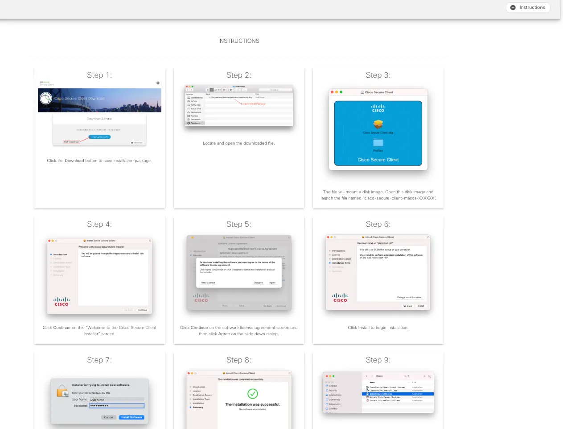Select Cisco Secure Client.app in the file list

click(x=381, y=394)
